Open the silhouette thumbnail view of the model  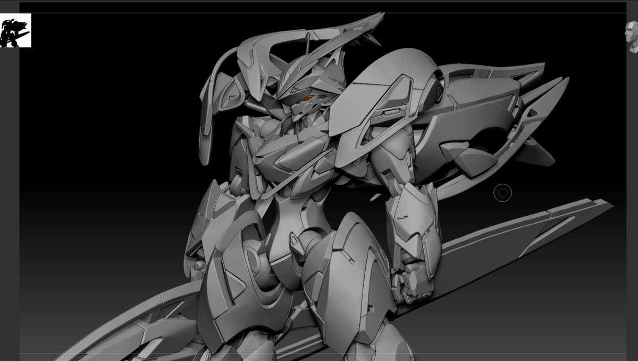pos(15,30)
